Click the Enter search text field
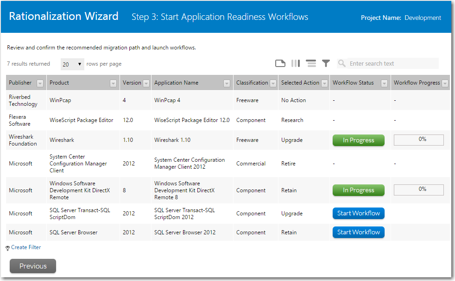Viewport: 455px width, 281px height. [393, 63]
